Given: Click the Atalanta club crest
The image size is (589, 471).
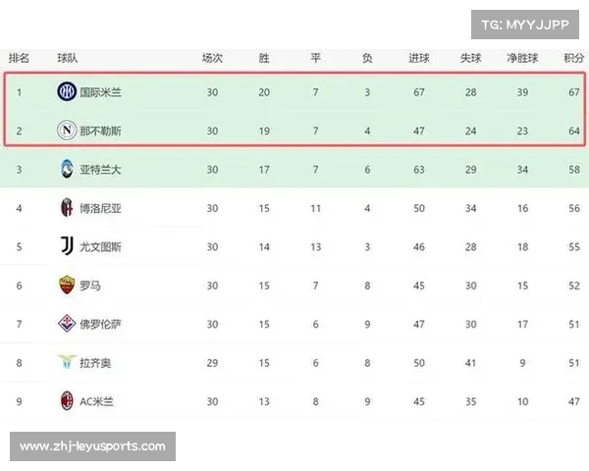Looking at the screenshot, I should (x=66, y=170).
